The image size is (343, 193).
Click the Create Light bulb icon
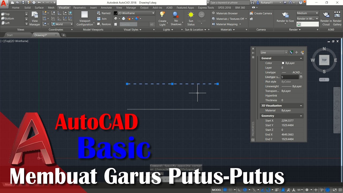(x=162, y=14)
